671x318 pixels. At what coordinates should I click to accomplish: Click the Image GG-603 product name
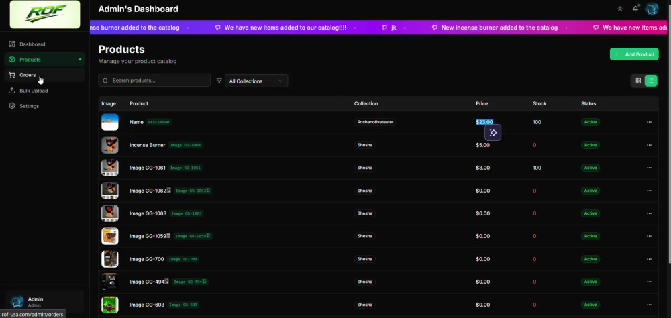click(147, 305)
